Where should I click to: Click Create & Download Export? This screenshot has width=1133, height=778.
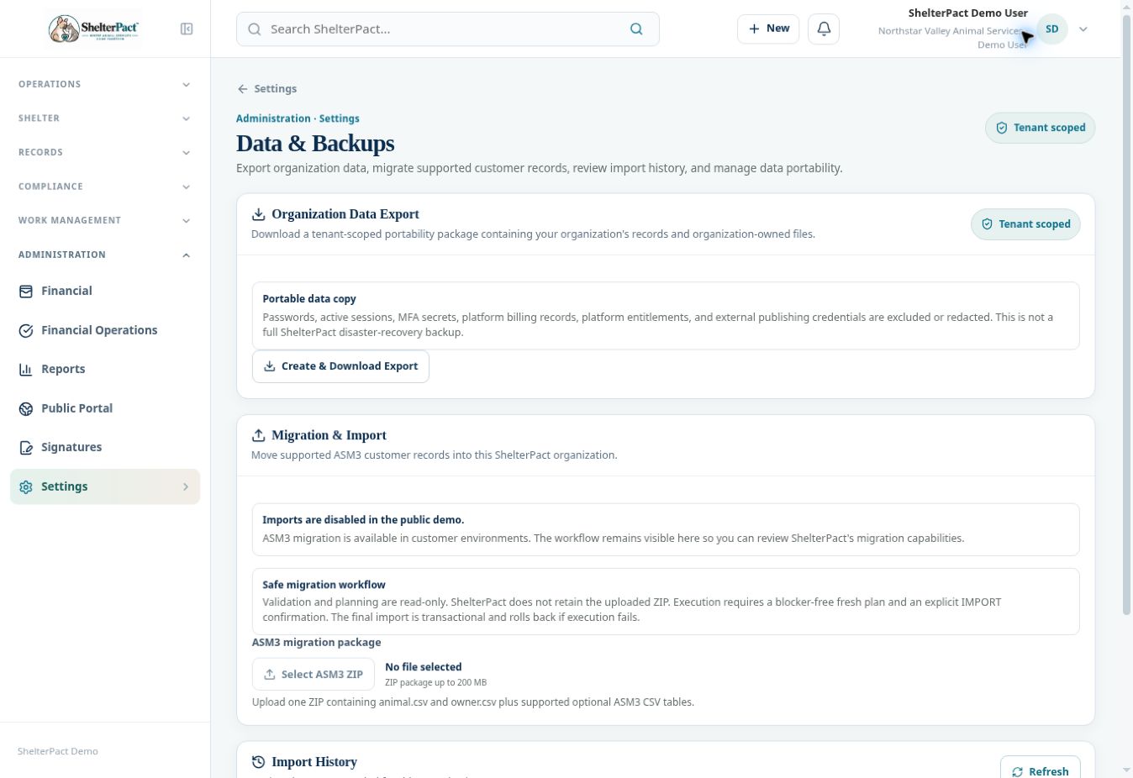tap(340, 366)
